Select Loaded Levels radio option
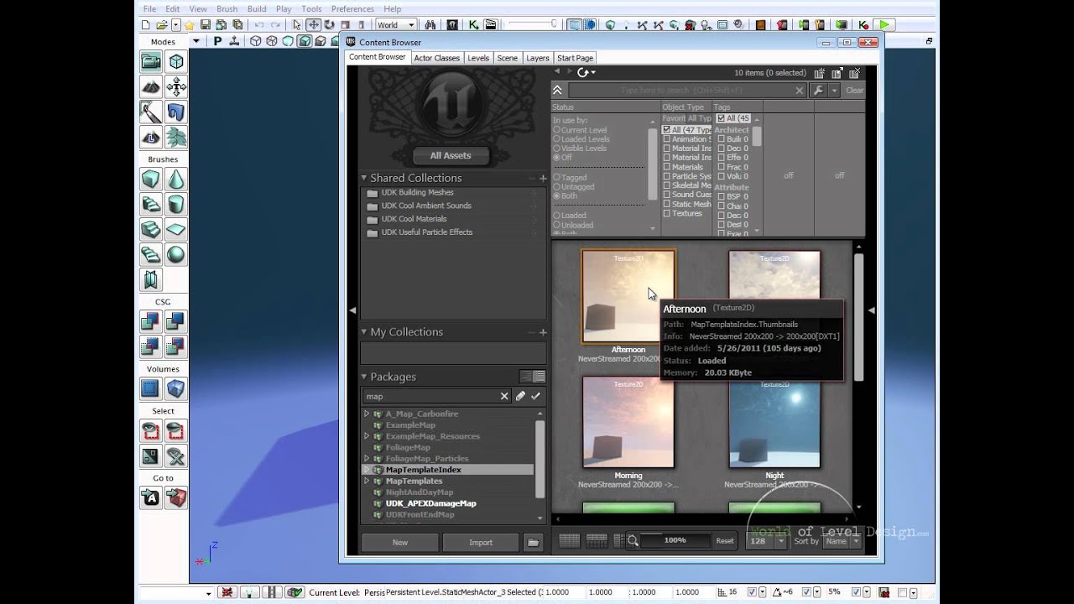The width and height of the screenshot is (1074, 604). click(556, 139)
